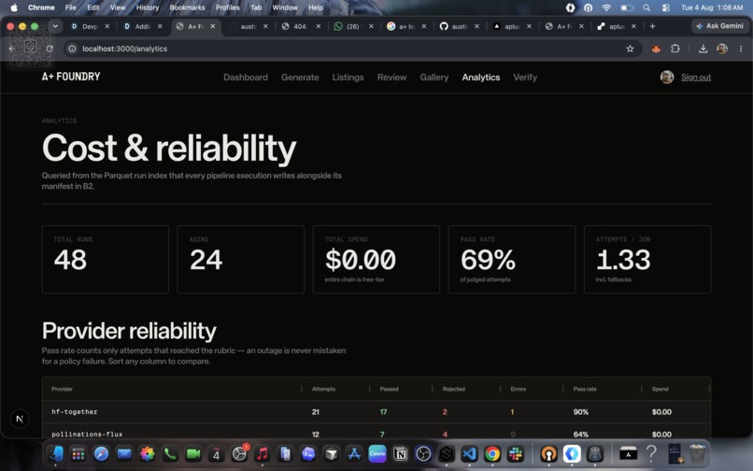Screen dimensions: 753x471
Task: Open OBS Studio from the dock
Action: (x=423, y=453)
